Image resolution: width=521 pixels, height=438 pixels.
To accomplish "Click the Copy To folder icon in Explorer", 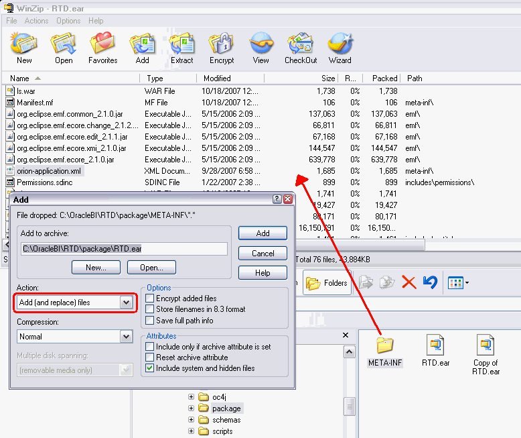I will coord(387,282).
